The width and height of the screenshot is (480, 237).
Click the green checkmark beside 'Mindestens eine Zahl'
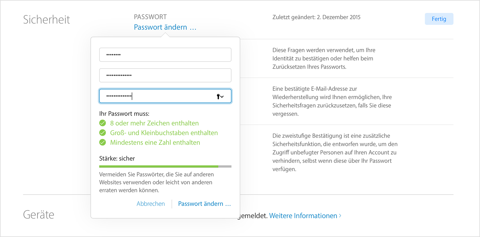pyautogui.click(x=102, y=143)
